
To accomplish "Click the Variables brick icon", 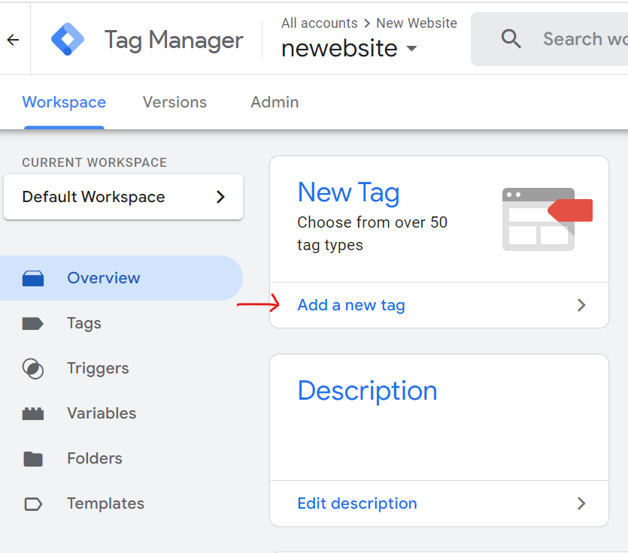I will coord(33,414).
